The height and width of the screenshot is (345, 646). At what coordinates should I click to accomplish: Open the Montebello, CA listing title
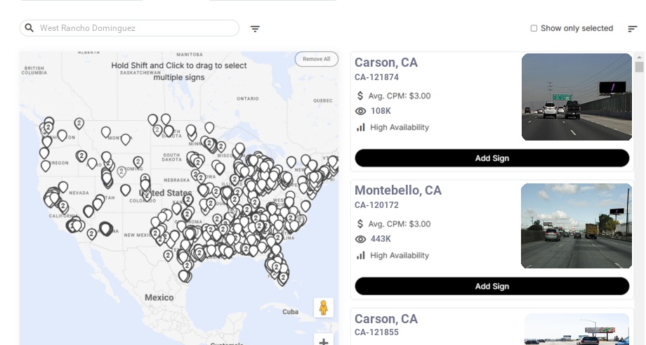[x=397, y=190]
